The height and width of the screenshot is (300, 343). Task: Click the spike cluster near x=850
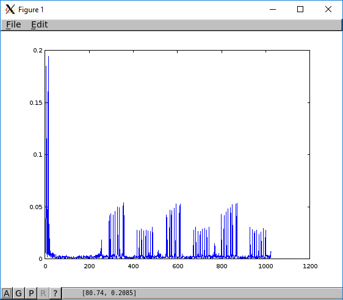click(229, 230)
